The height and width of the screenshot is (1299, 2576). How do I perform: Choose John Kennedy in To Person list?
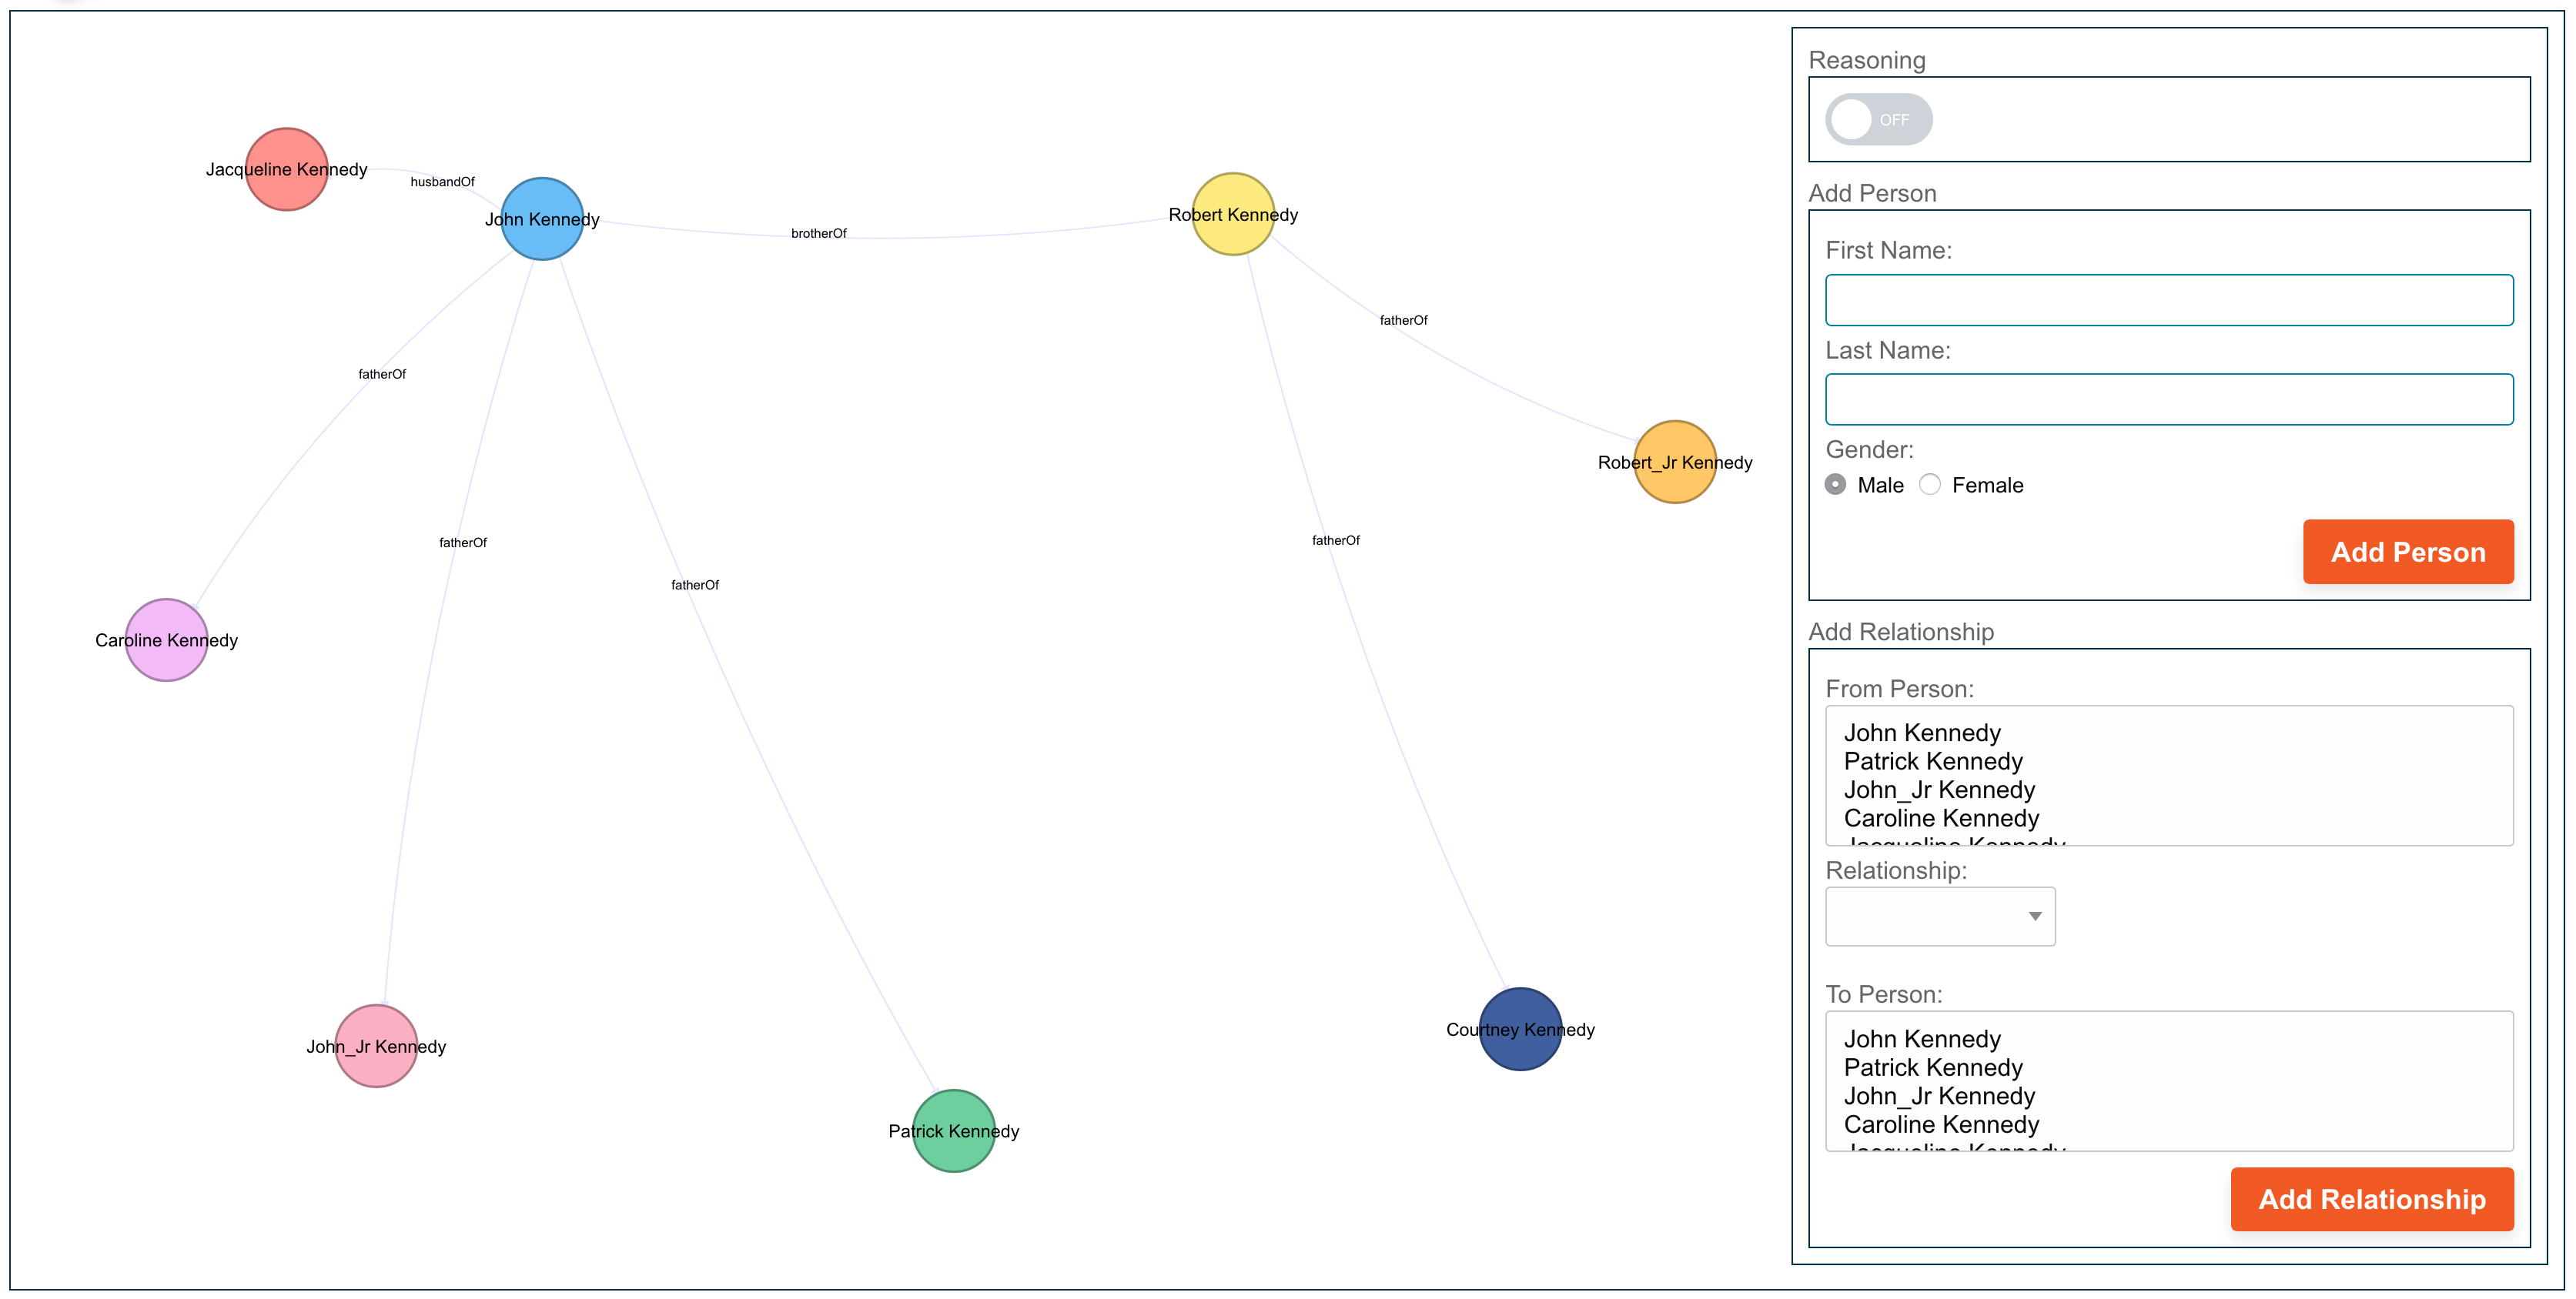coord(1921,1039)
